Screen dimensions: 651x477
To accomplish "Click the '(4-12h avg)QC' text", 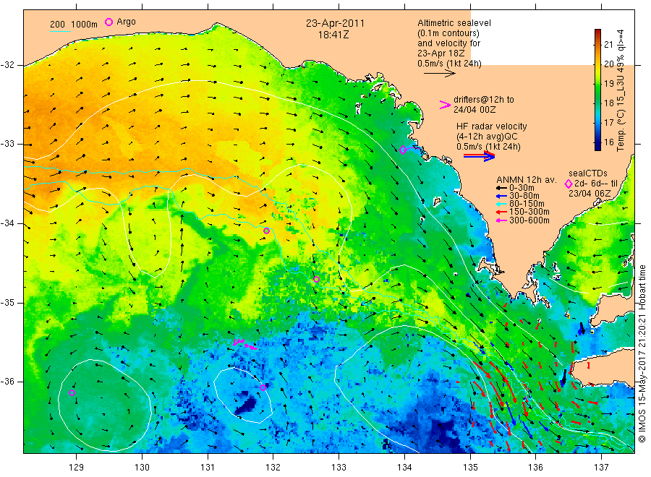I will [x=487, y=137].
